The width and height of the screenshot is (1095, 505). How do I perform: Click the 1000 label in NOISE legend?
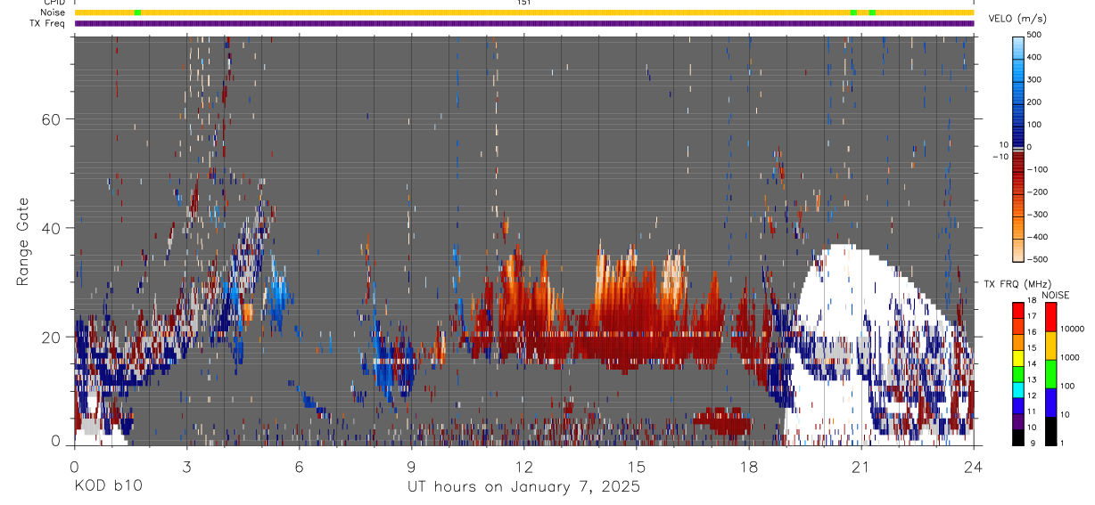pyautogui.click(x=1070, y=357)
